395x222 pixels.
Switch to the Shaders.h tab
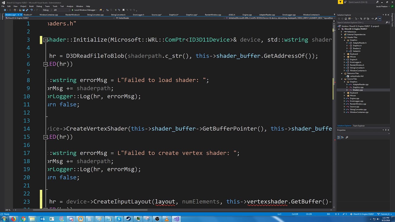coord(27,15)
